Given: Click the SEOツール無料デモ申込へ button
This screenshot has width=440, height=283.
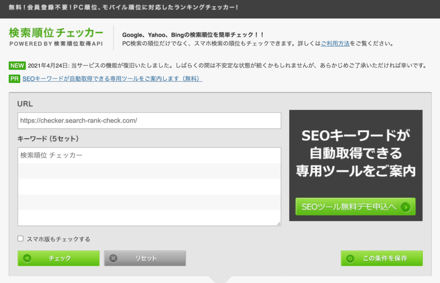Looking at the screenshot, I should pyautogui.click(x=355, y=207).
